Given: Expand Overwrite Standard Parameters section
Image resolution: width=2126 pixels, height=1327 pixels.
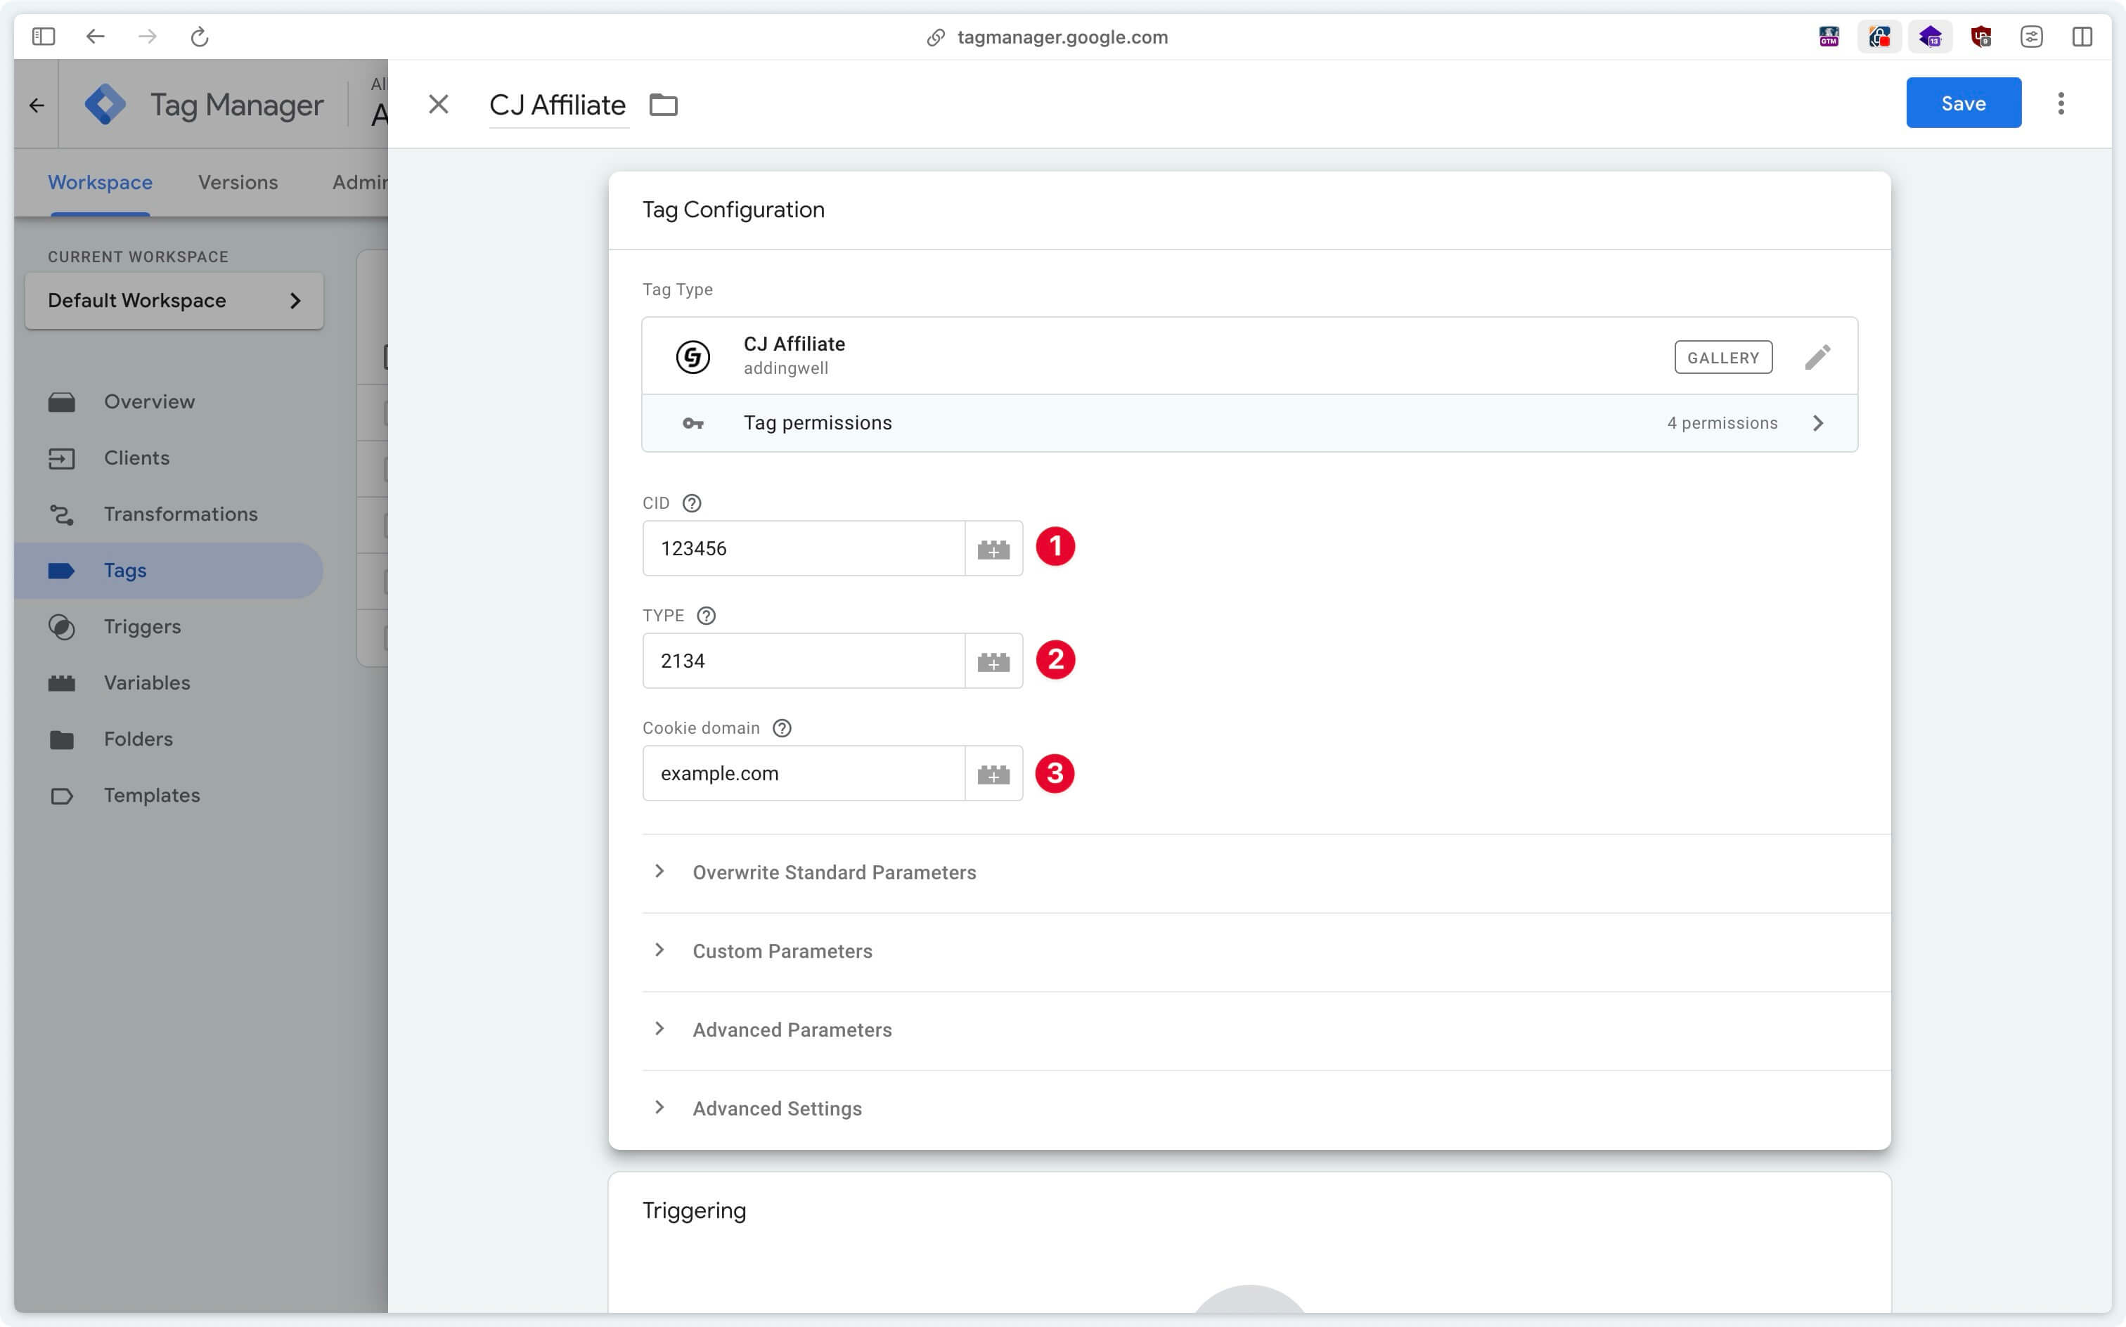Looking at the screenshot, I should pos(1265,872).
